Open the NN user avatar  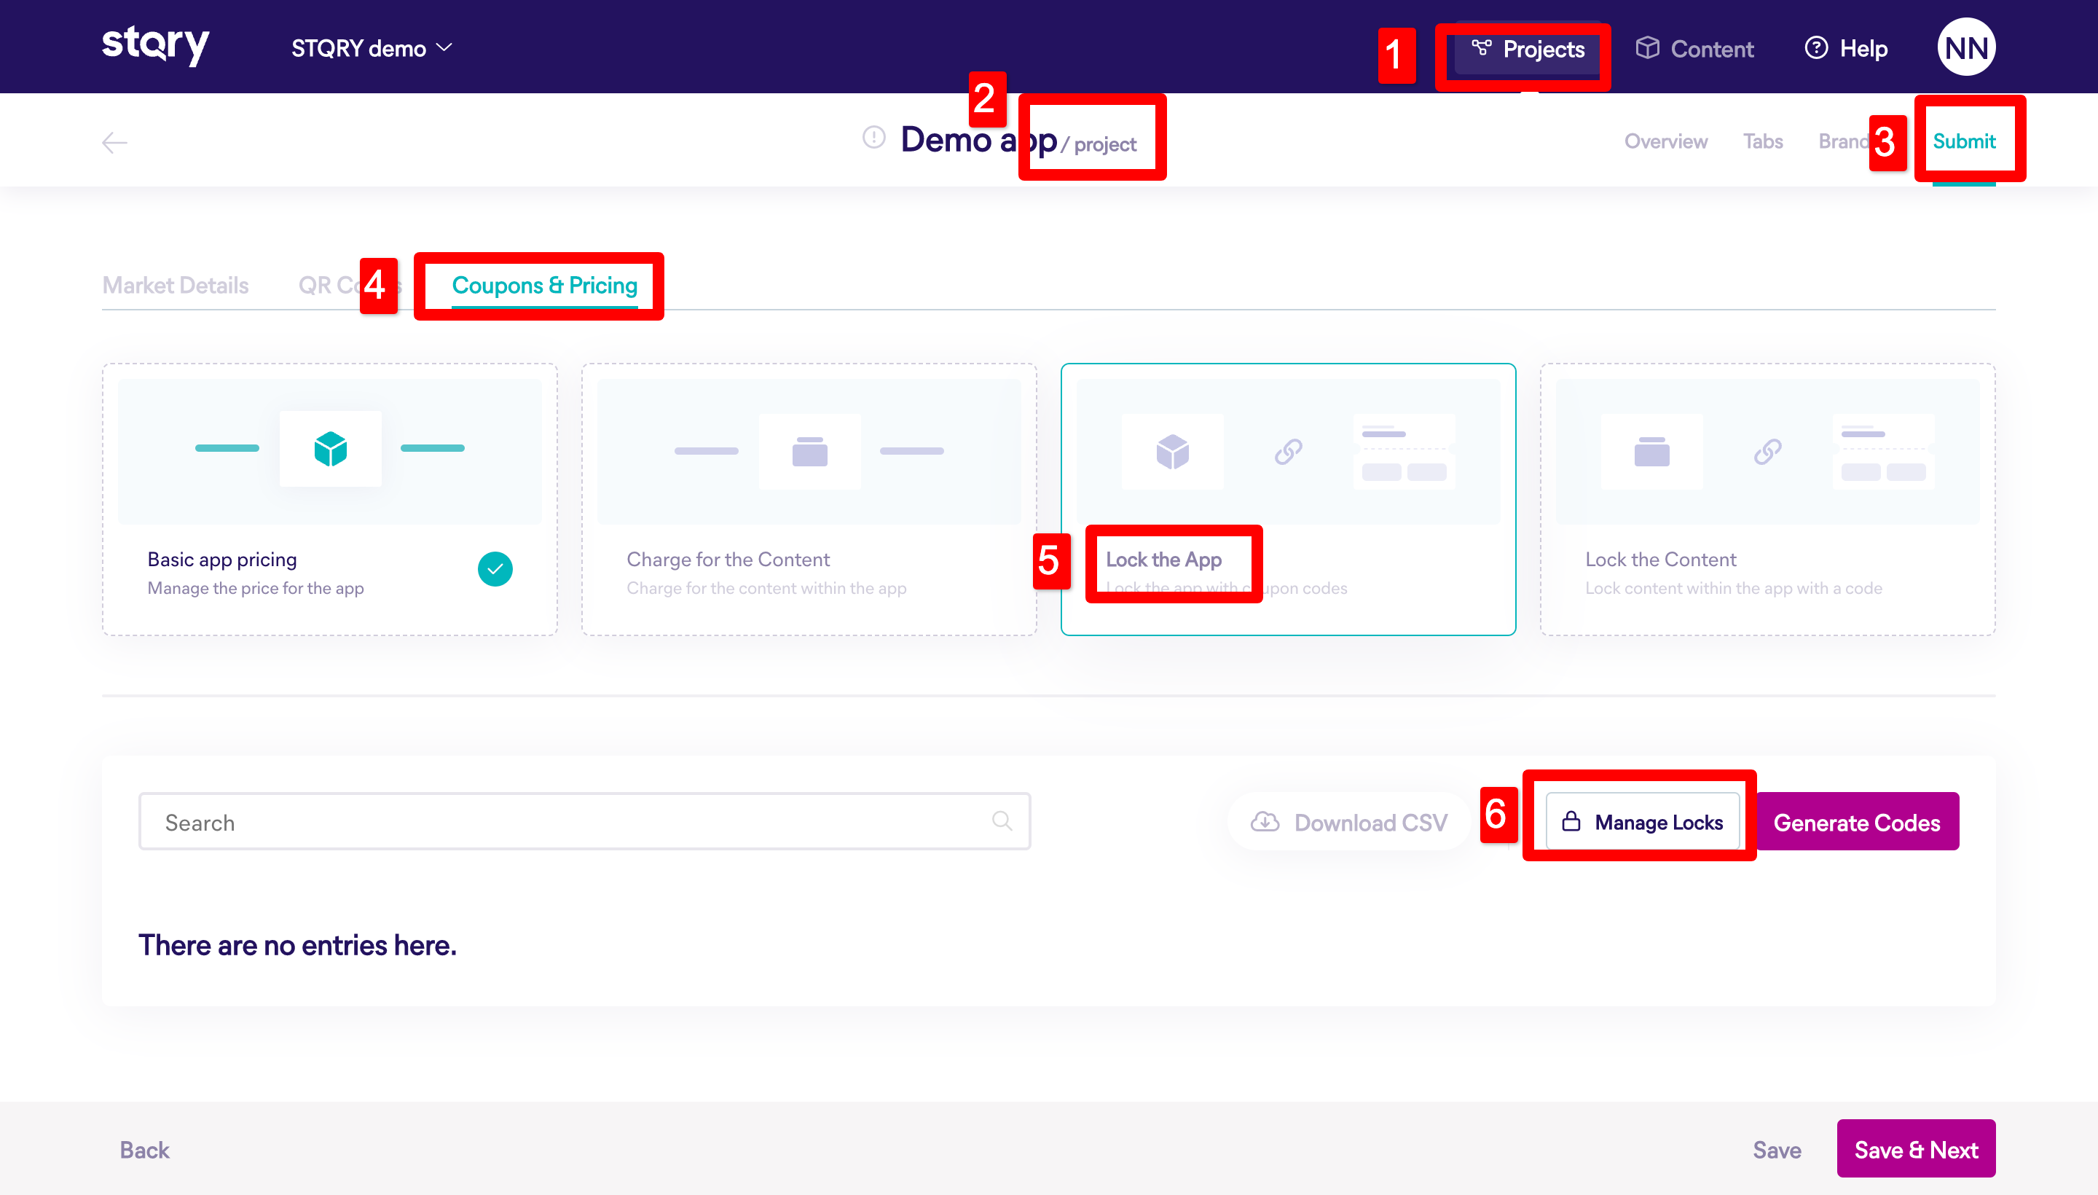click(x=1966, y=47)
